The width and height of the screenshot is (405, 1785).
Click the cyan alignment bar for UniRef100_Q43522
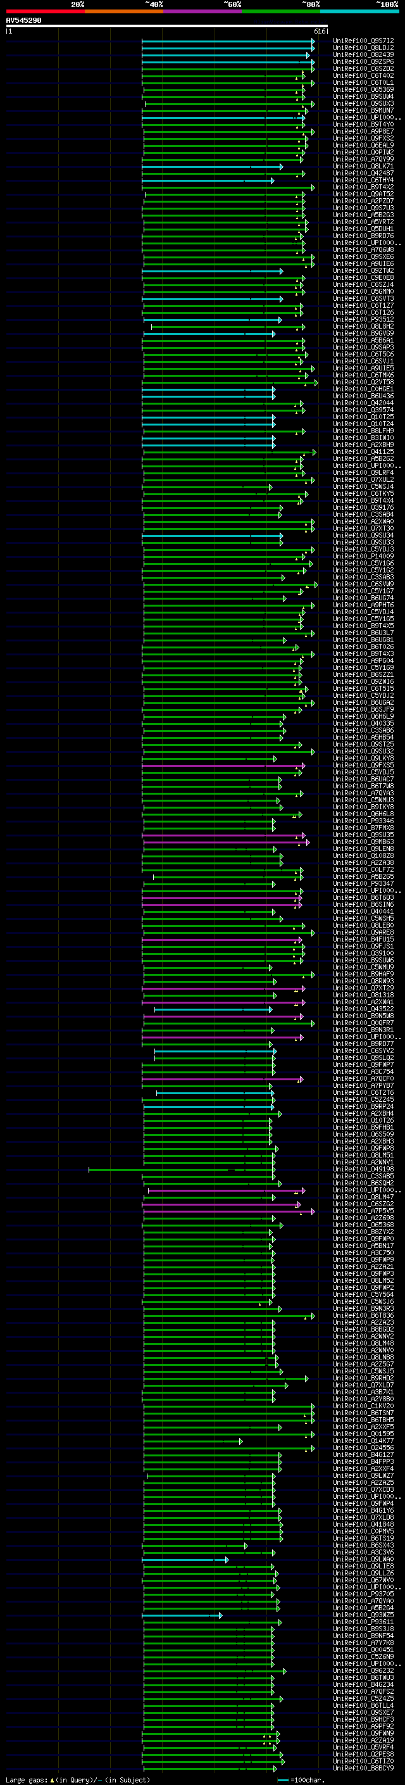(213, 1009)
